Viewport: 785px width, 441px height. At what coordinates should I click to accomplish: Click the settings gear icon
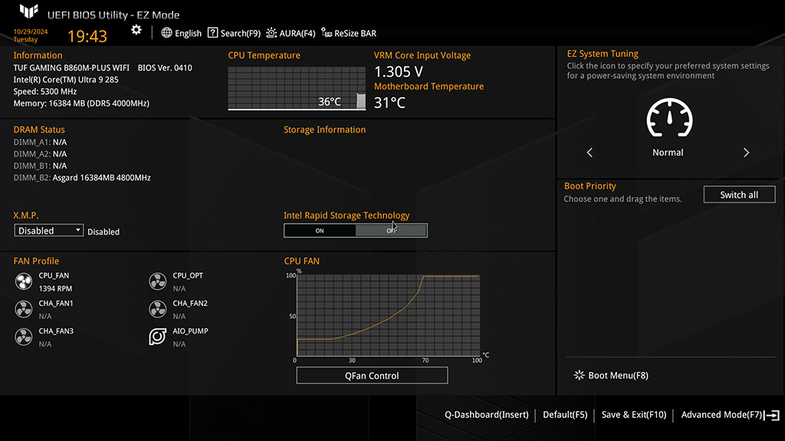pos(136,30)
